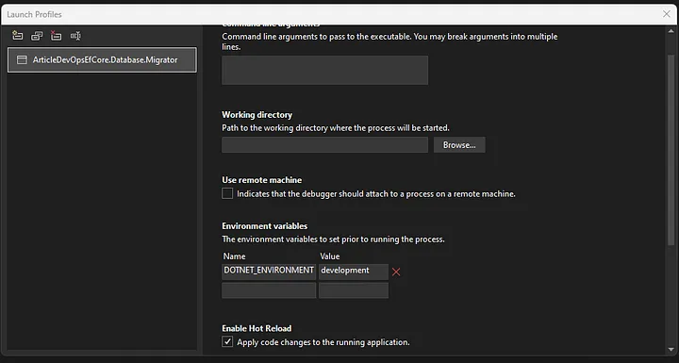Image resolution: width=679 pixels, height=363 pixels.
Task: Click the empty new variable Value field
Action: click(x=354, y=290)
